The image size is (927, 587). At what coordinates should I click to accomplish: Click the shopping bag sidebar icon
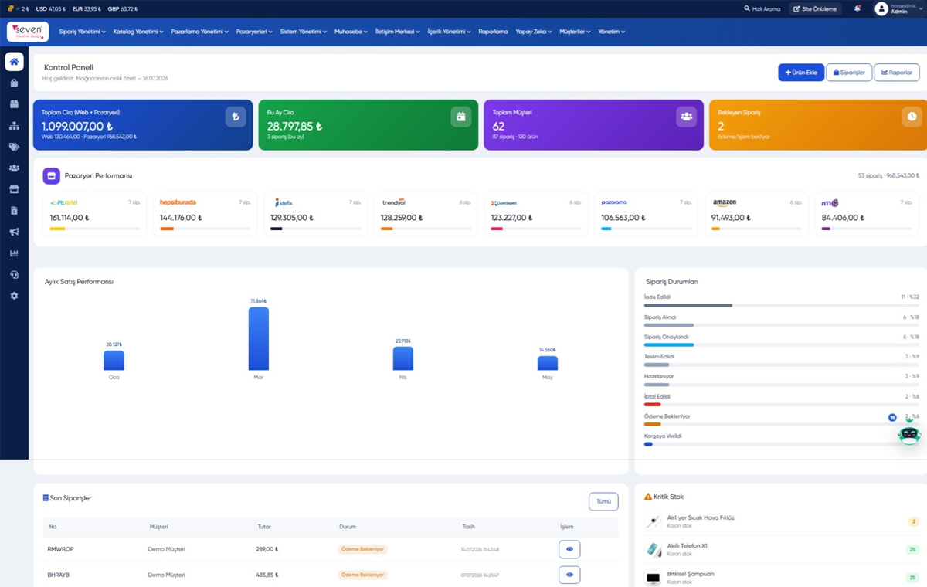pos(14,83)
